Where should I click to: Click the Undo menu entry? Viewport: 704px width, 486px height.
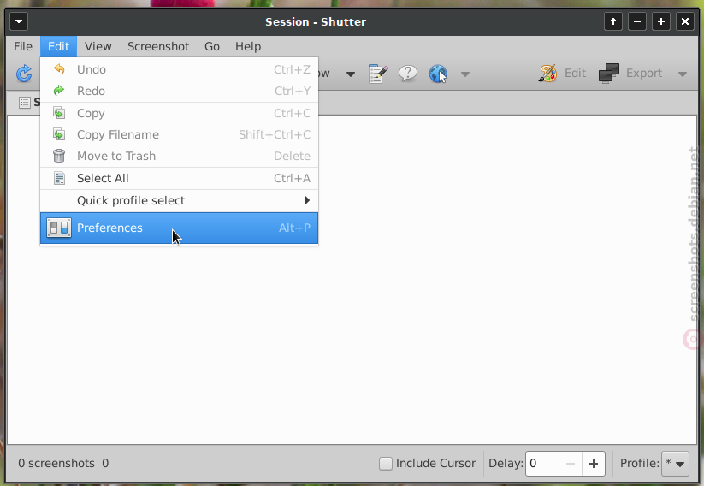coord(179,69)
